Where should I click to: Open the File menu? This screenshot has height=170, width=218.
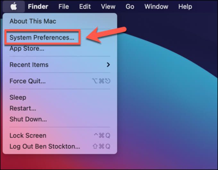click(x=64, y=6)
